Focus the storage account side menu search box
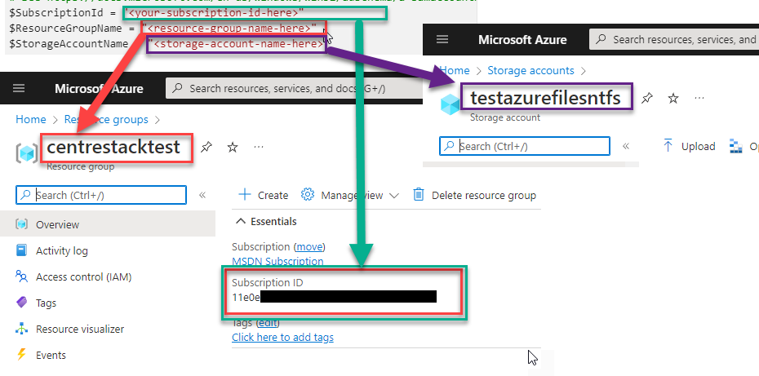This screenshot has width=759, height=376. pos(525,146)
